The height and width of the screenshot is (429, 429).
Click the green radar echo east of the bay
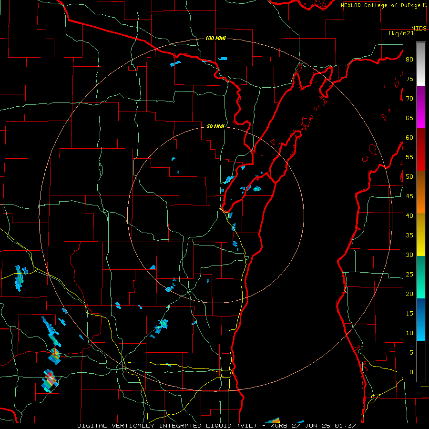(257, 188)
